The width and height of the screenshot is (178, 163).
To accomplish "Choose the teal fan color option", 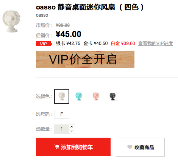I will (x=79, y=96).
